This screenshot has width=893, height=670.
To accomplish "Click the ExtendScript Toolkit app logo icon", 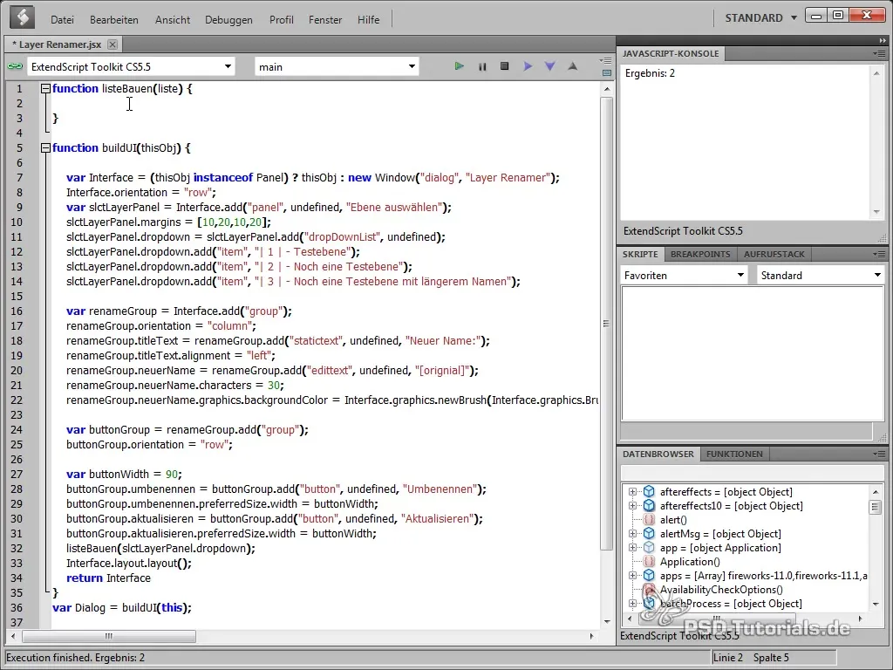I will pyautogui.click(x=23, y=17).
